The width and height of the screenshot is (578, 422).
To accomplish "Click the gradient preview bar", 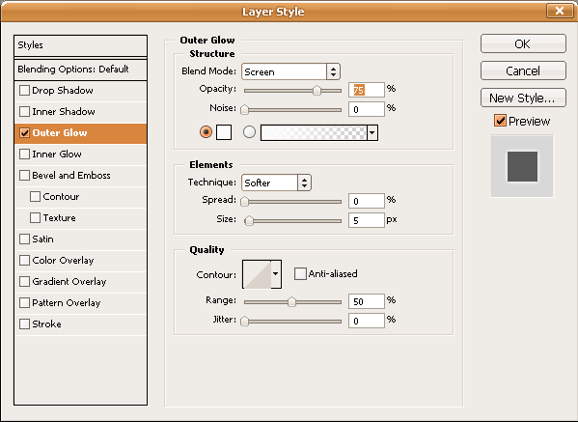I will pyautogui.click(x=314, y=133).
